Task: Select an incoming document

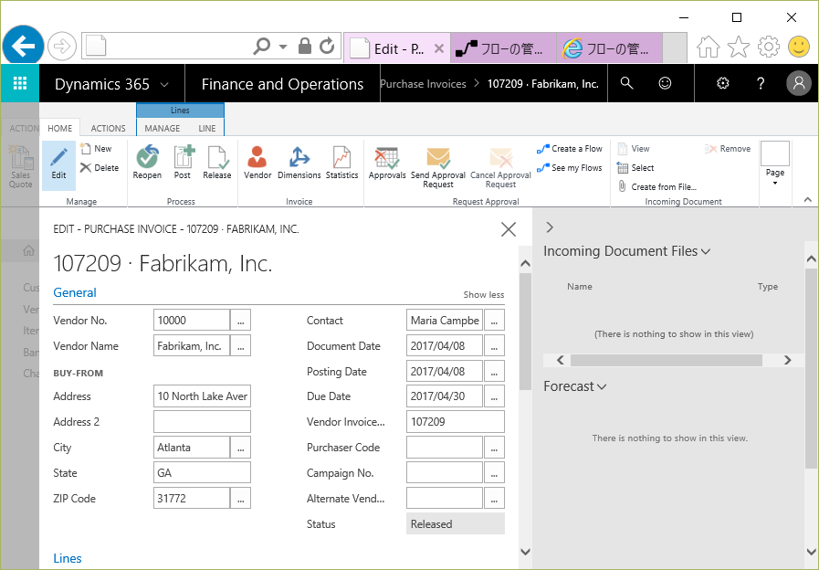Action: coord(635,168)
